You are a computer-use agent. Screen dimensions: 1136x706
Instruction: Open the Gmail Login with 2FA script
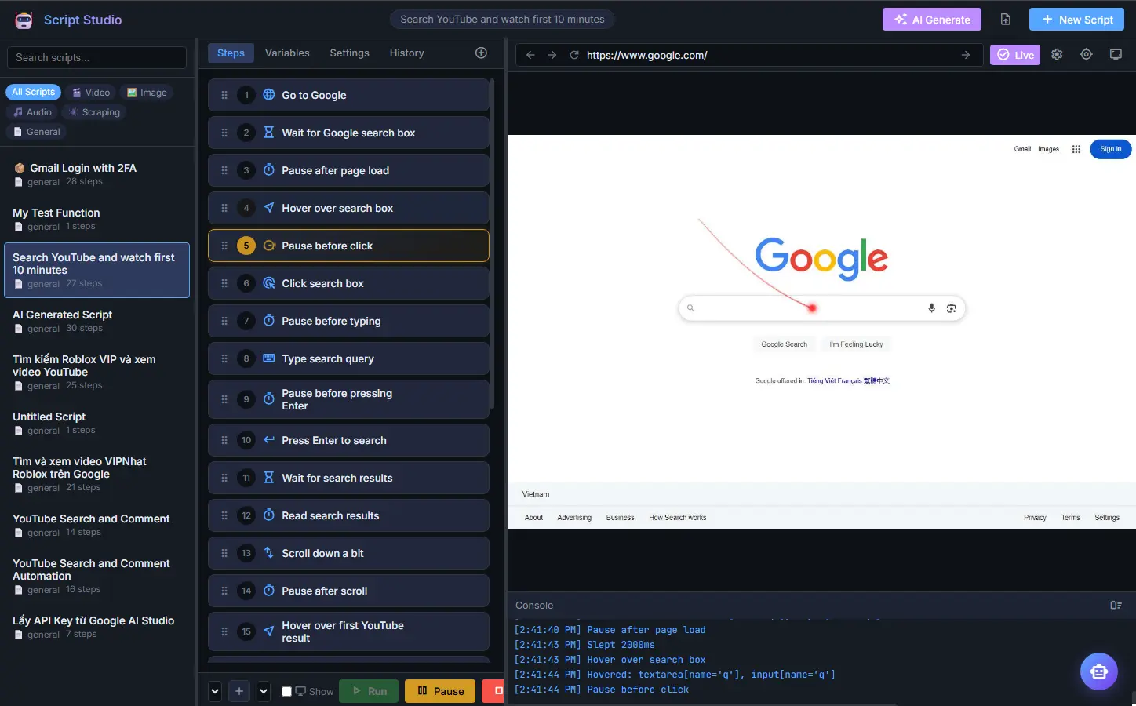pyautogui.click(x=96, y=174)
